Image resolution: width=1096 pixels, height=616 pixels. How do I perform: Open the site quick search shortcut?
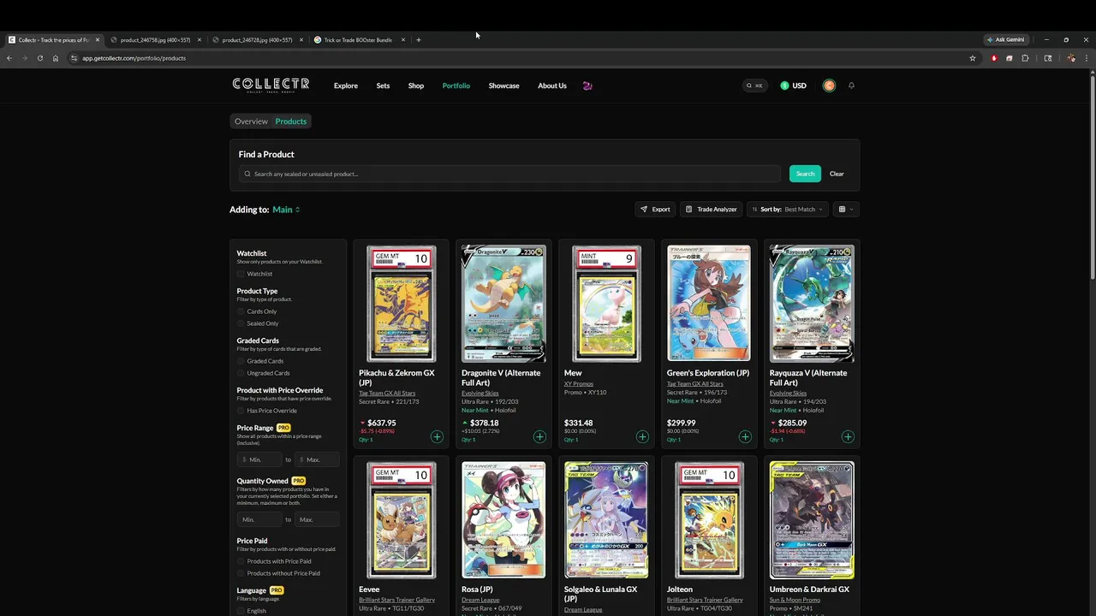click(754, 86)
